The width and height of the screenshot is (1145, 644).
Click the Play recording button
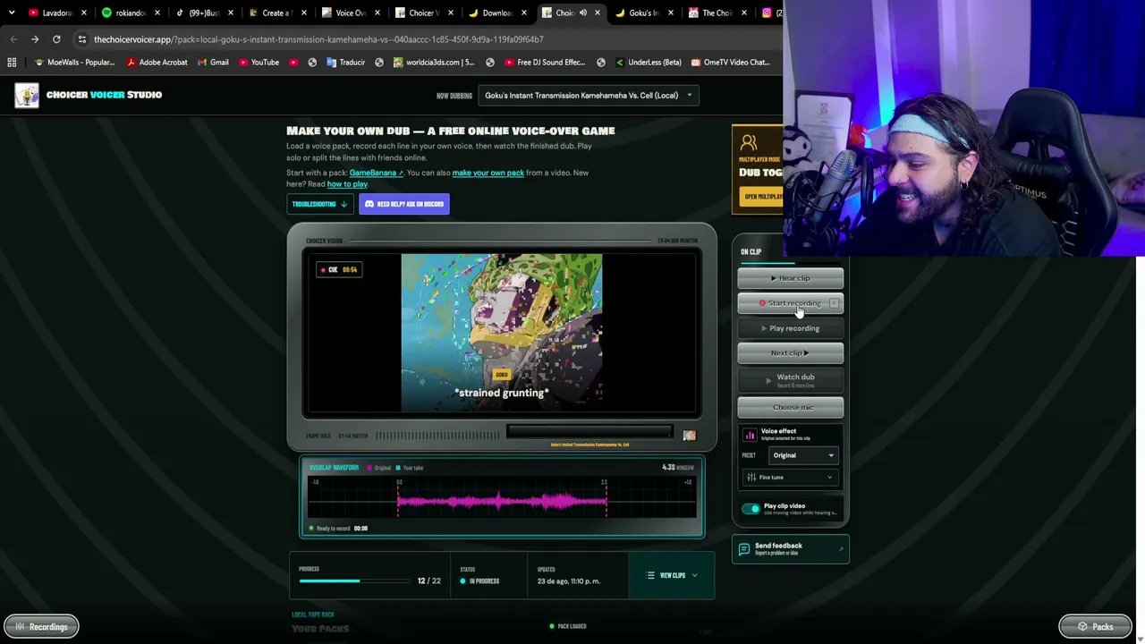(791, 328)
